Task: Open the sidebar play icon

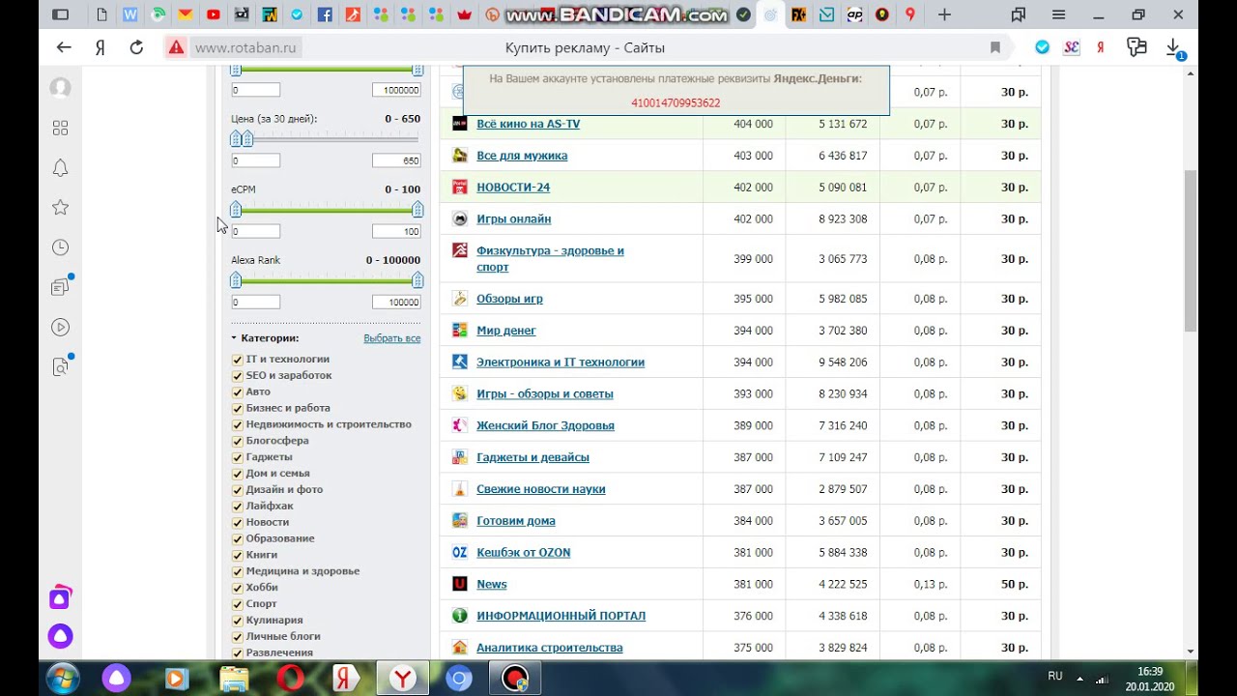Action: point(60,327)
